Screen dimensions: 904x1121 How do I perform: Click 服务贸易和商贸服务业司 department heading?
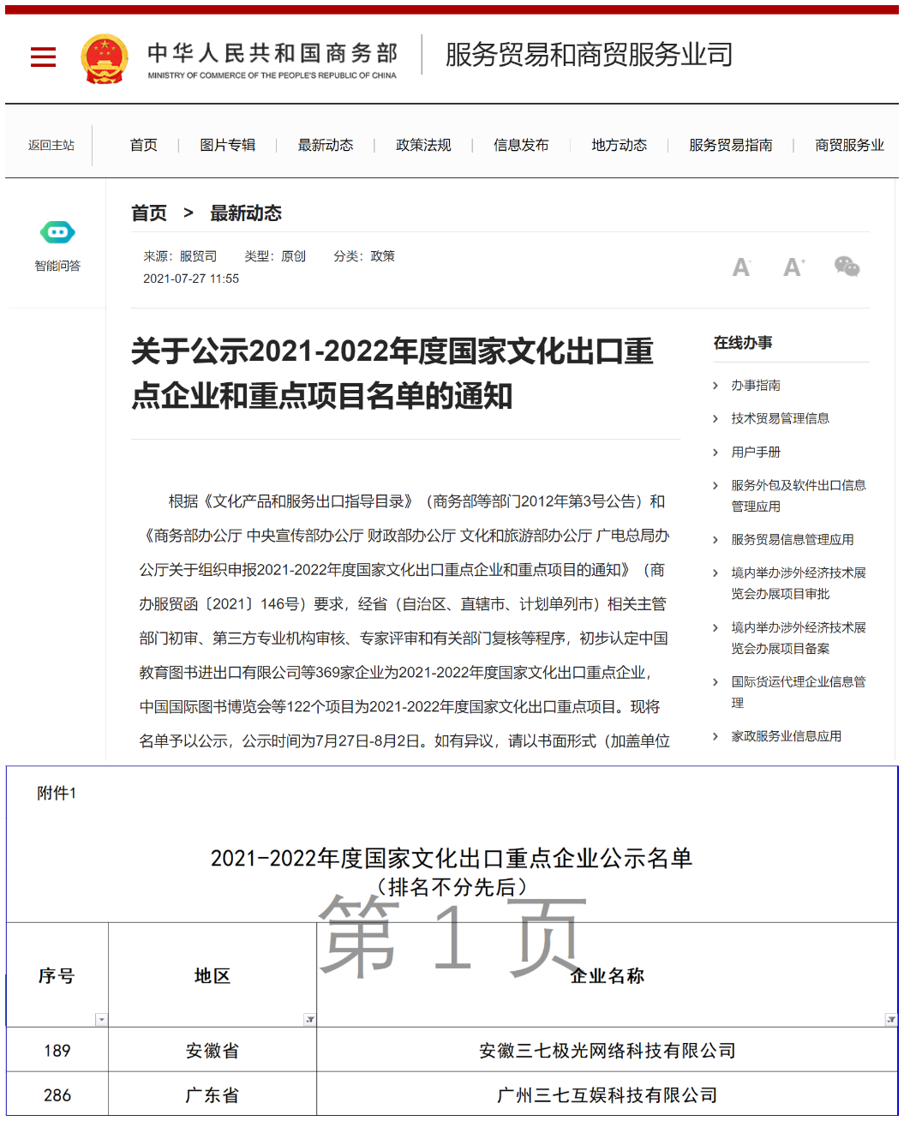(x=589, y=55)
